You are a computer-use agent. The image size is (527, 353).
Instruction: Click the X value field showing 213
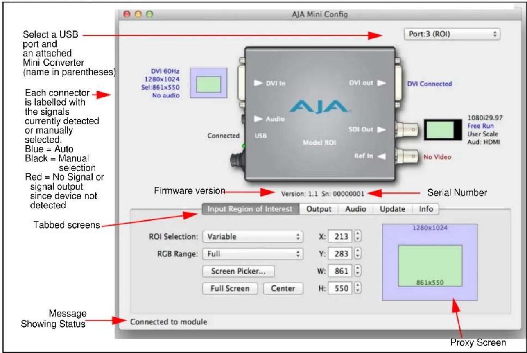coord(340,236)
